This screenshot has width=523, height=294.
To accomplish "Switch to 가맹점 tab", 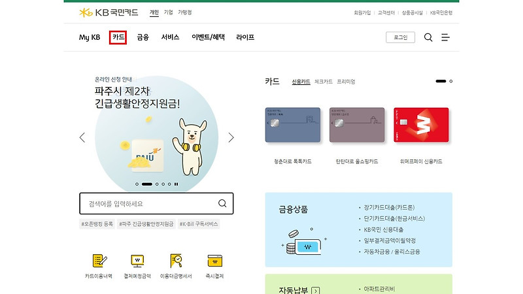I will (185, 12).
